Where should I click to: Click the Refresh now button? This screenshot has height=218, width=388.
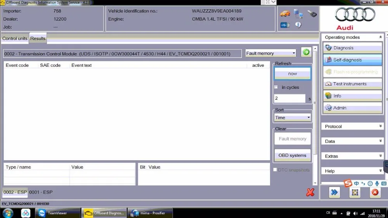(x=293, y=74)
